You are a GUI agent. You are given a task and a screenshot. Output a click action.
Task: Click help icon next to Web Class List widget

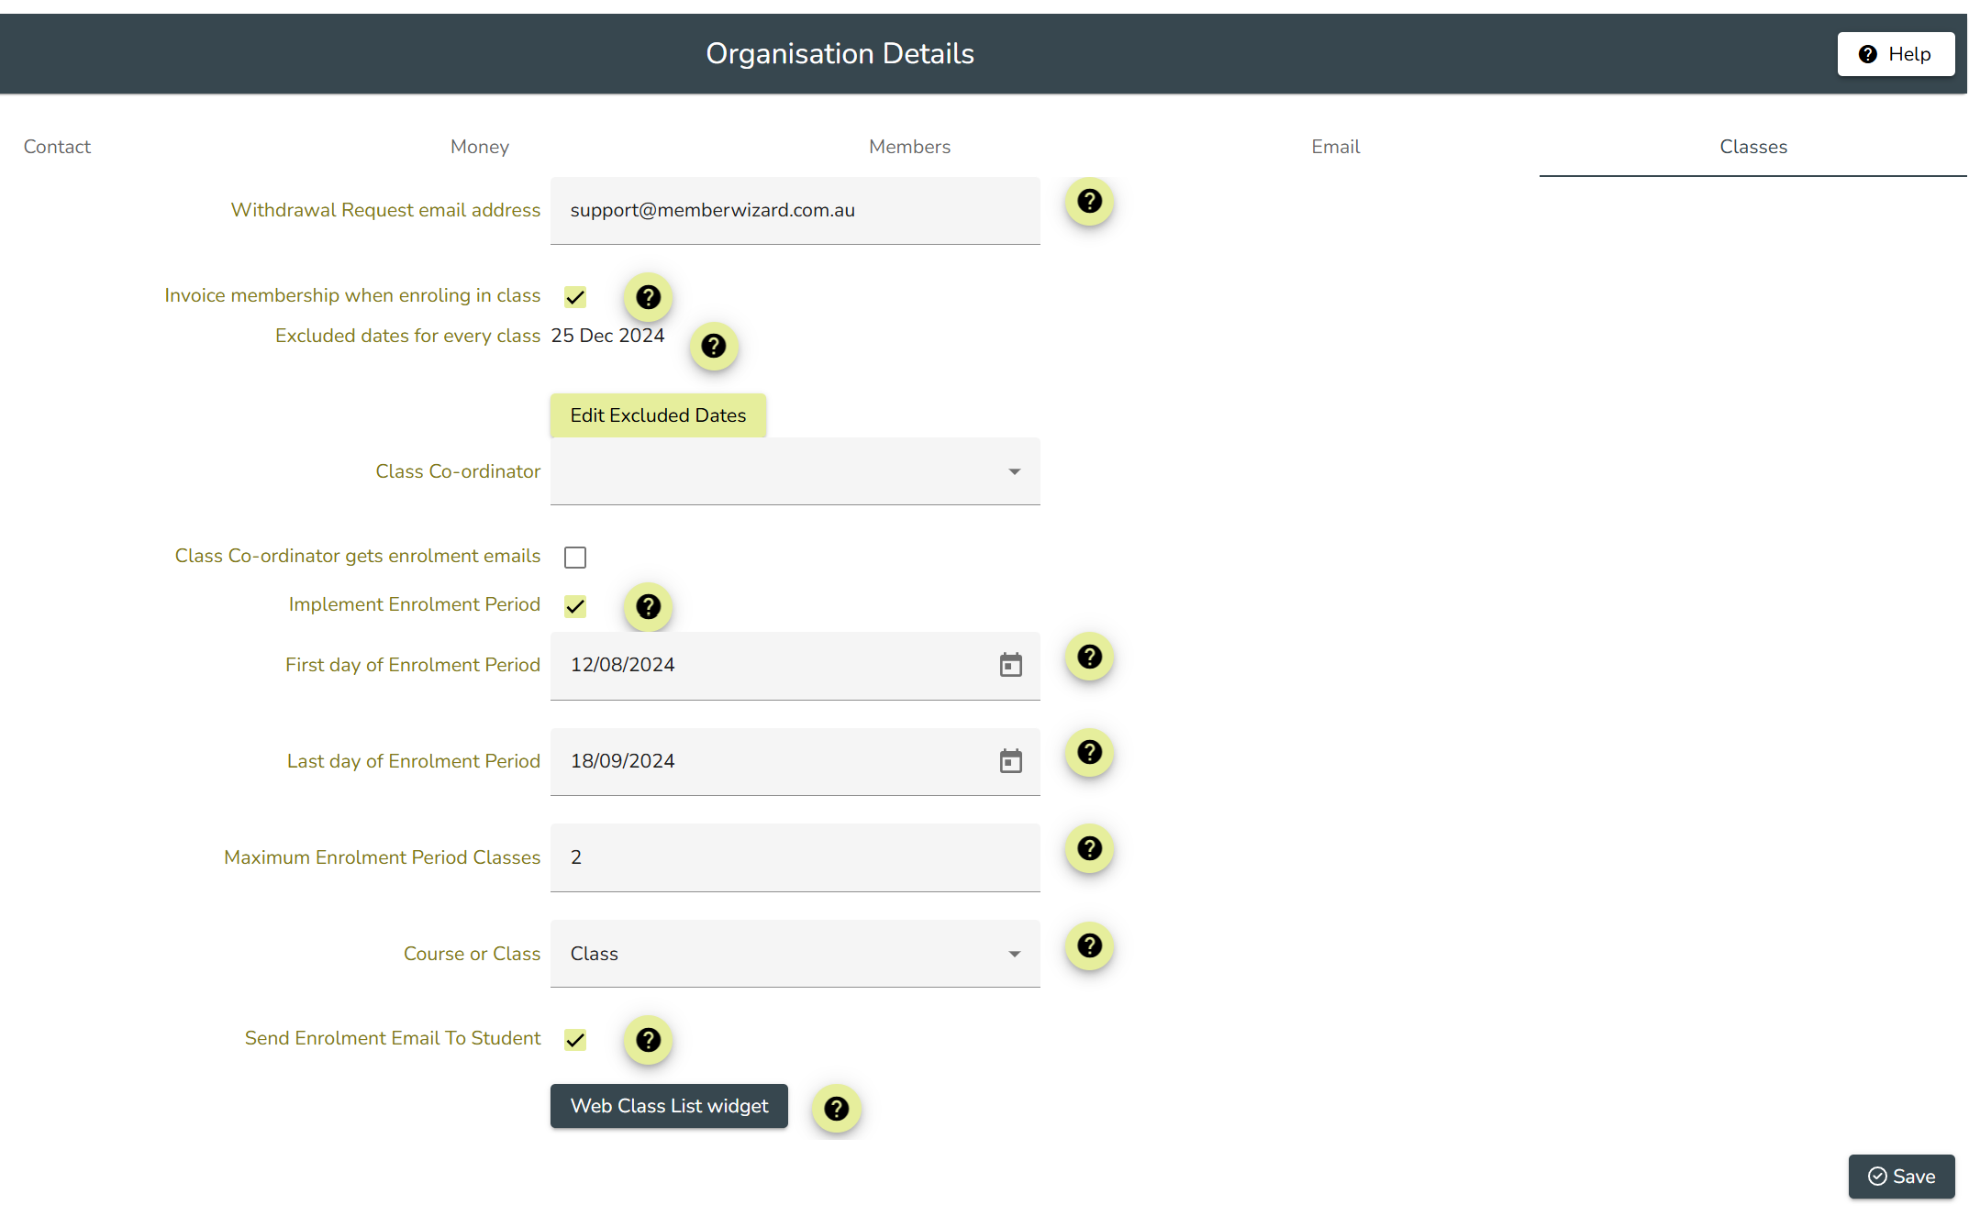[x=836, y=1109]
